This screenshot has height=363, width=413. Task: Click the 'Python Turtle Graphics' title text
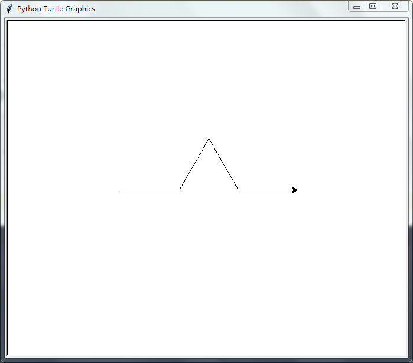56,9
